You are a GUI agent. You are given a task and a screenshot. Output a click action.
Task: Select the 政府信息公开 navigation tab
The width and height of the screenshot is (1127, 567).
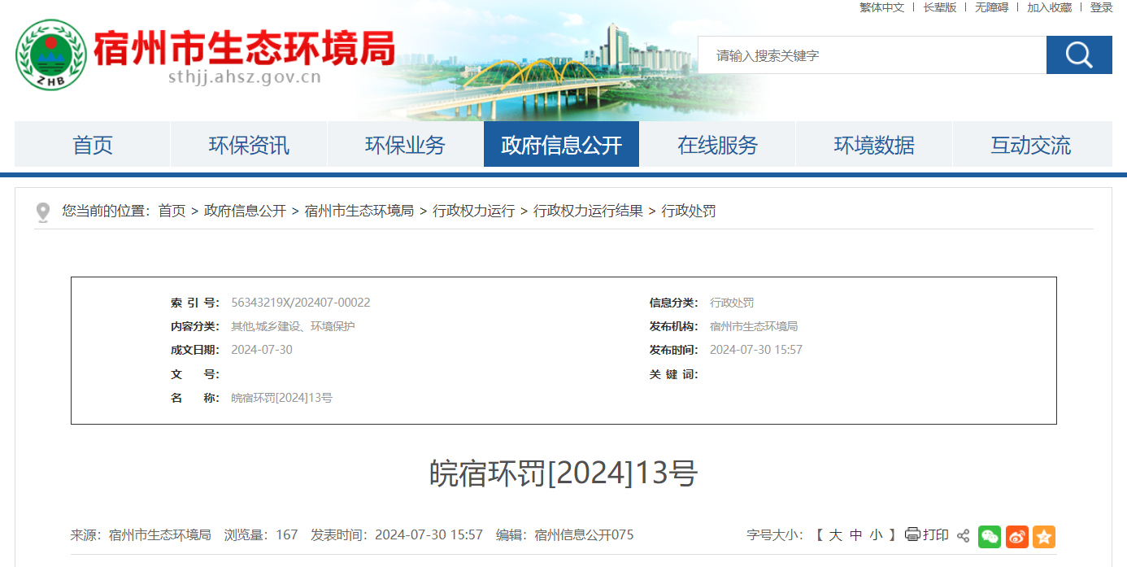tap(561, 145)
